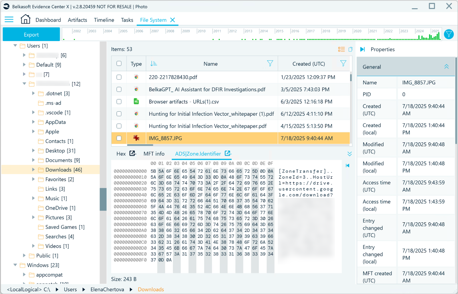Click the Export button
458x294 pixels.
(31, 34)
